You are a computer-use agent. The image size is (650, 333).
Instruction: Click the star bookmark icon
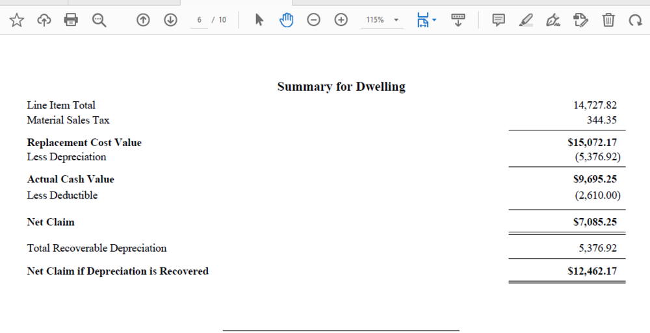[17, 20]
